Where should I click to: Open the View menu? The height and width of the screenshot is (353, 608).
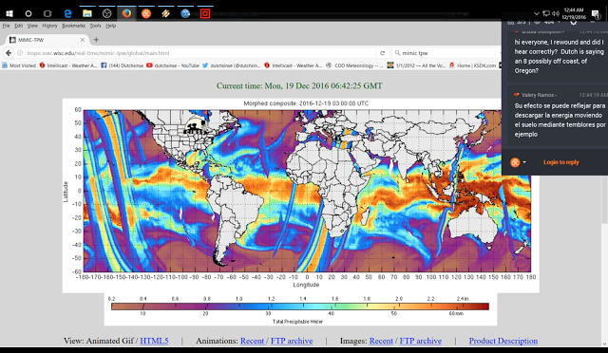(x=32, y=26)
